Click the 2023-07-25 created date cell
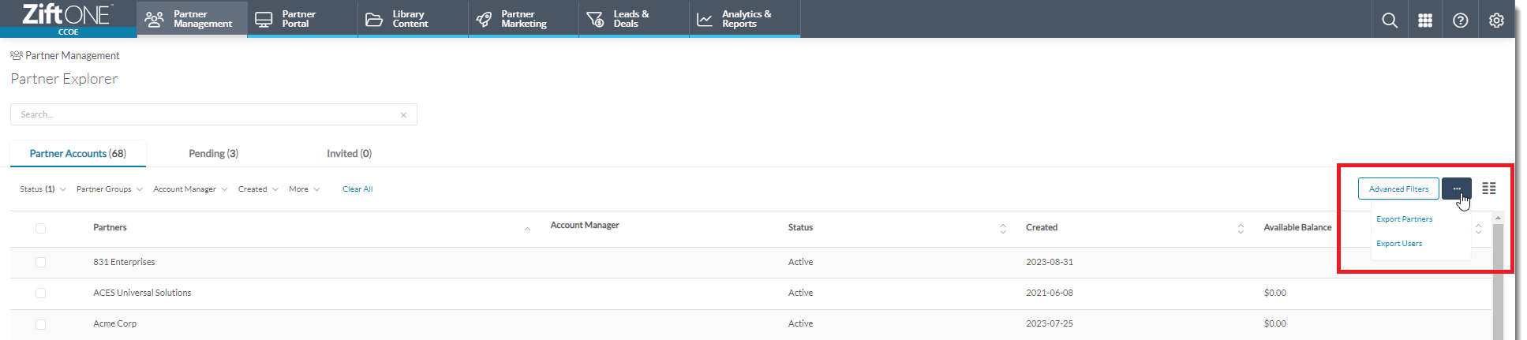 [1049, 323]
